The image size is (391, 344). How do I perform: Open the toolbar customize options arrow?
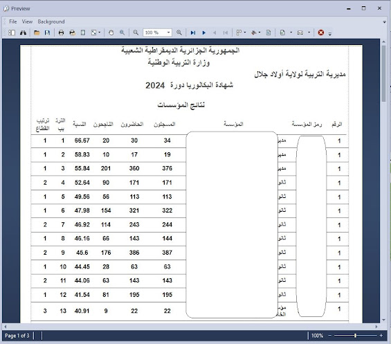[x=330, y=34]
